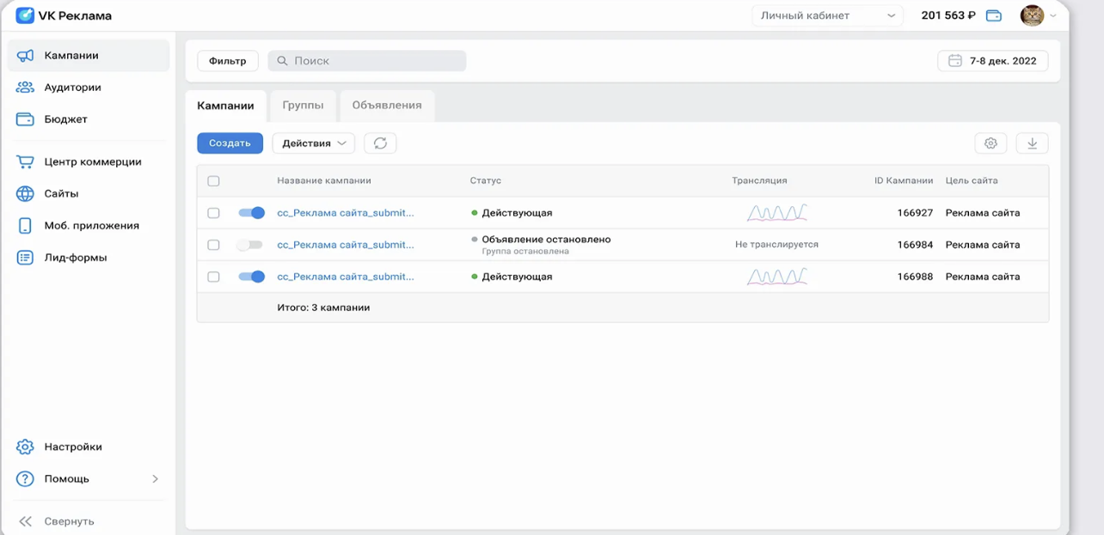This screenshot has width=1104, height=535.
Task: Open Настройки via its sidebar gear icon
Action: click(x=25, y=447)
